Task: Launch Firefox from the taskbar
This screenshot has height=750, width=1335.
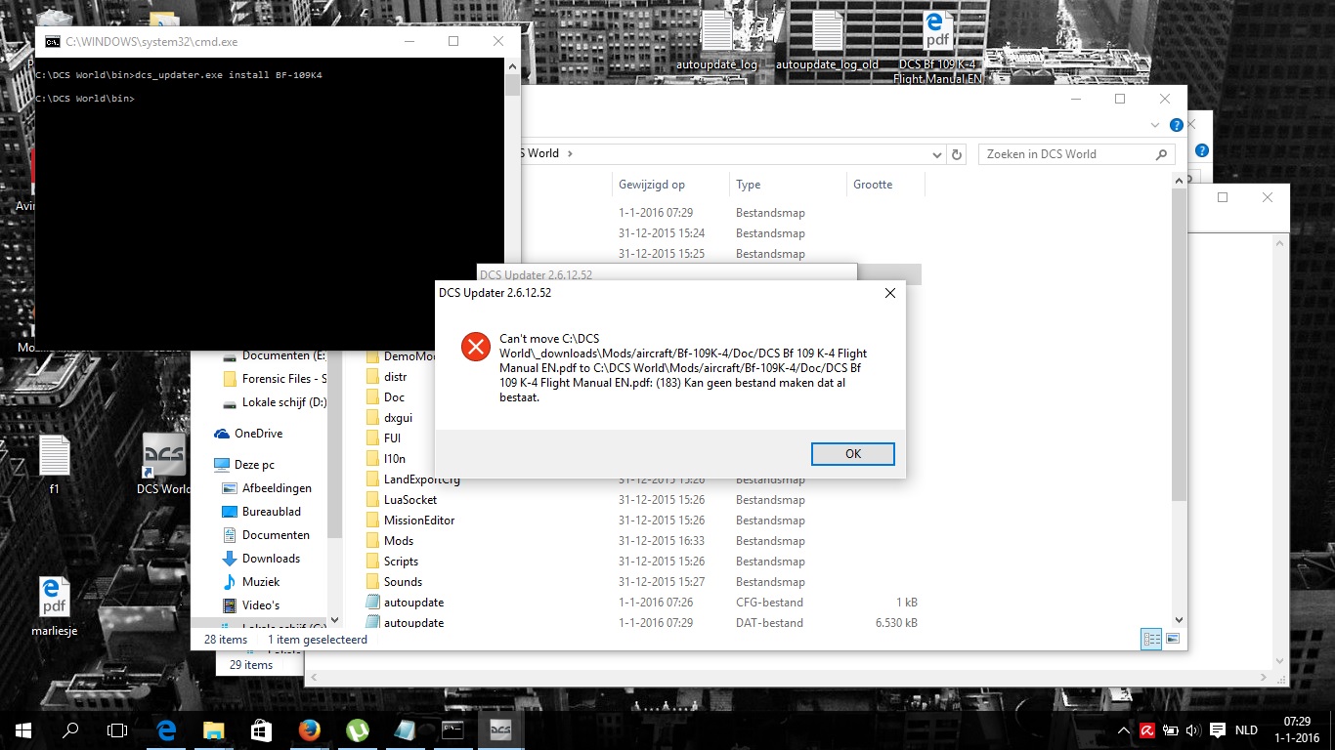Action: pos(309,729)
